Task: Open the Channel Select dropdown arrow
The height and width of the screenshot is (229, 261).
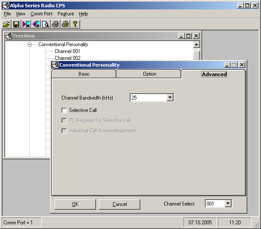Action: coord(228,203)
